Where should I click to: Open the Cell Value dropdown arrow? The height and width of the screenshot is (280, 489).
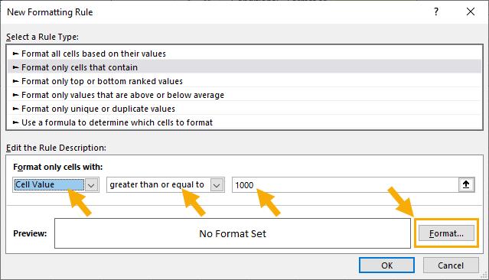[x=91, y=185]
